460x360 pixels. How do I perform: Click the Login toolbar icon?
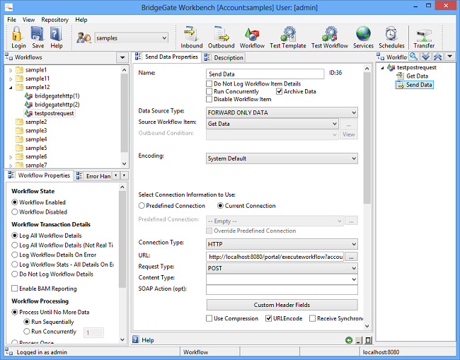[18, 37]
